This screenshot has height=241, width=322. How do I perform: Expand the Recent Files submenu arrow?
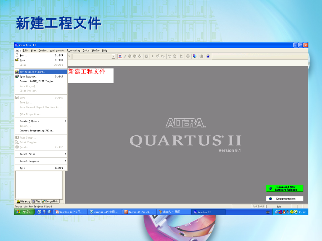tap(65, 154)
